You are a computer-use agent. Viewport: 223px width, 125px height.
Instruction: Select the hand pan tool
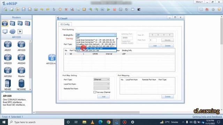[x=60, y=9]
